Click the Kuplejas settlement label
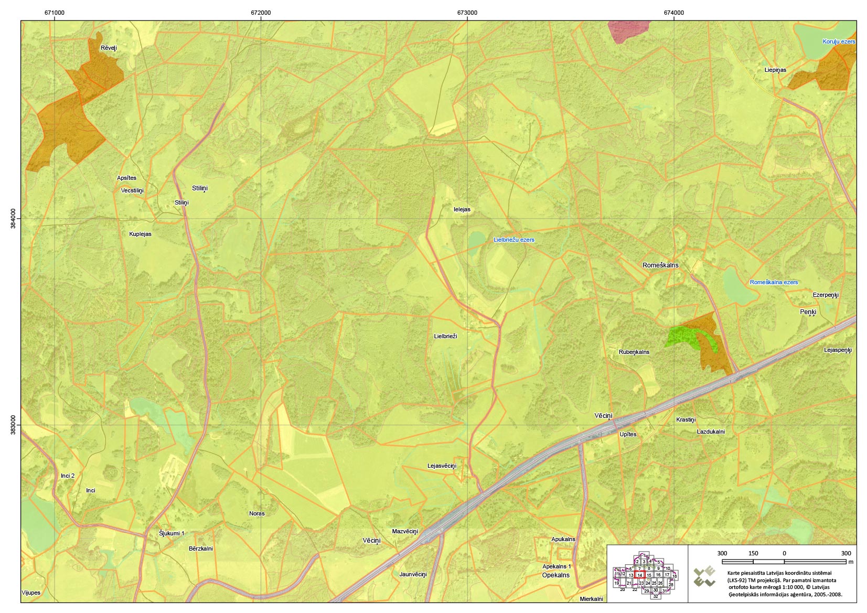The width and height of the screenshot is (867, 613). (140, 234)
